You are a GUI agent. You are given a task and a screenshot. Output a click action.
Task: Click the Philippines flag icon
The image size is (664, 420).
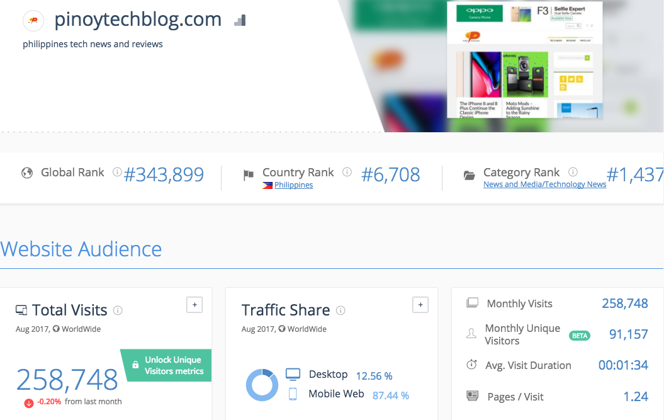[x=267, y=185]
